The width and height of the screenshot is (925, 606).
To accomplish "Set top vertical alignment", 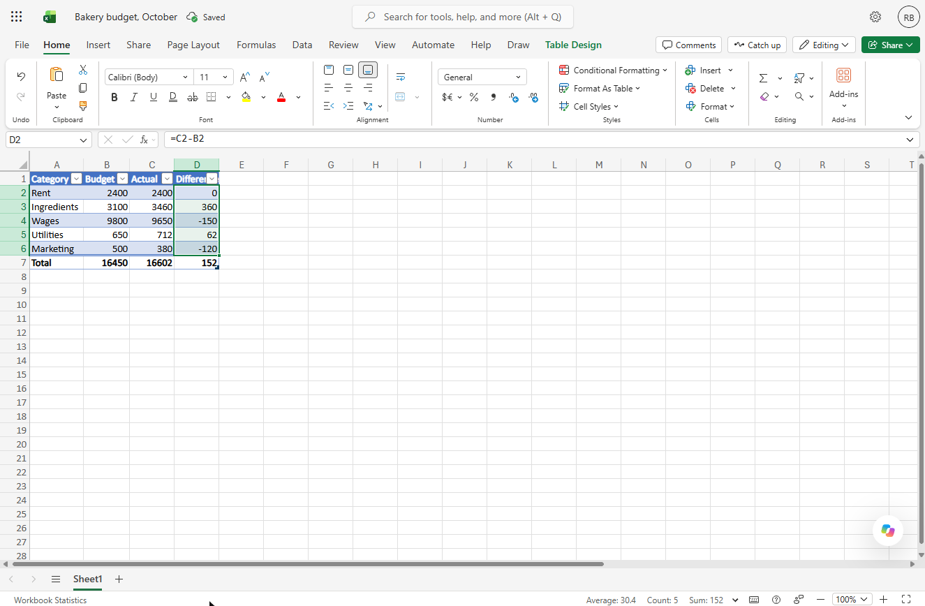I will point(329,70).
